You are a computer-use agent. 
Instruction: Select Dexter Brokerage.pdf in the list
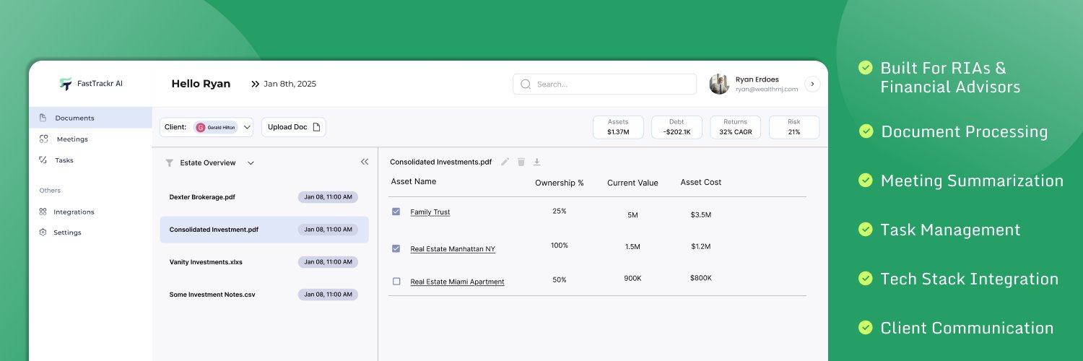pos(264,197)
